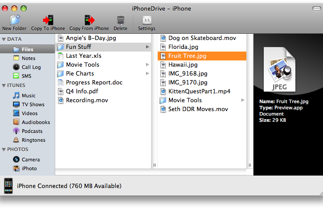The height and width of the screenshot is (208, 323).
Task: Select Seth DDR Moves.mov file
Action: [x=202, y=109]
